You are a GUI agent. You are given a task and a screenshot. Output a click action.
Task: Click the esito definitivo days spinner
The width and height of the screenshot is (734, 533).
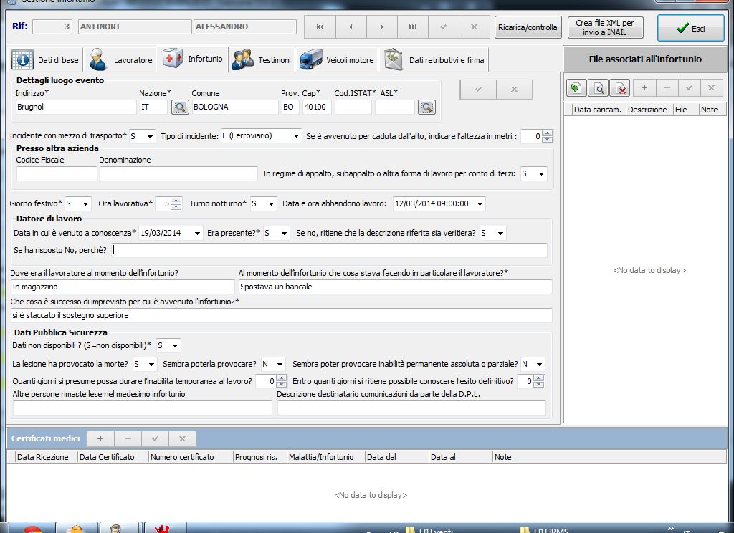pyautogui.click(x=539, y=381)
